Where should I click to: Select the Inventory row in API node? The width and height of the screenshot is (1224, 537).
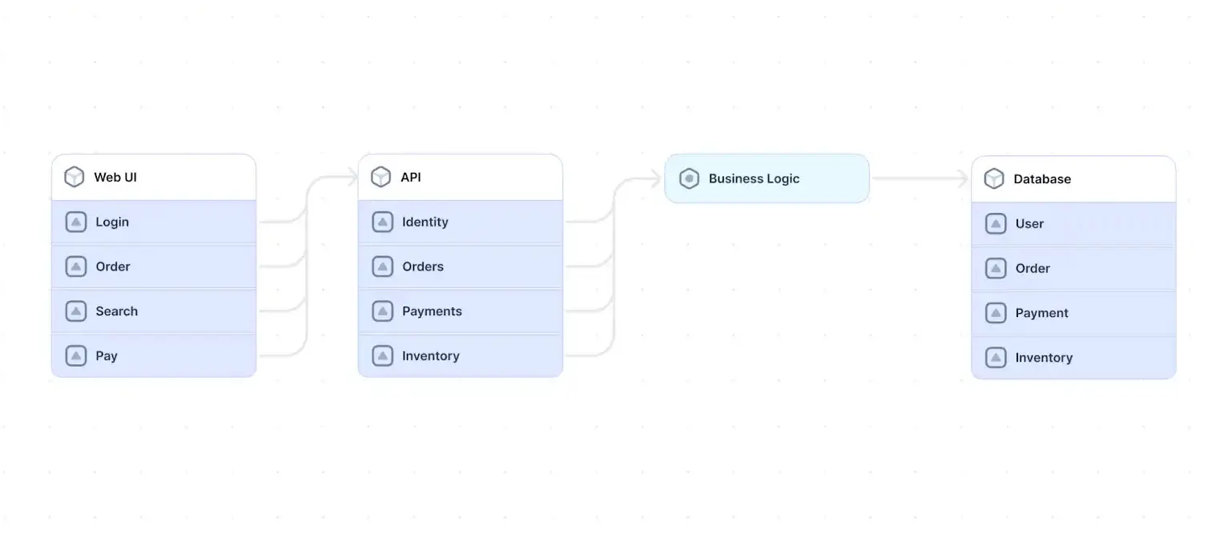[461, 356]
